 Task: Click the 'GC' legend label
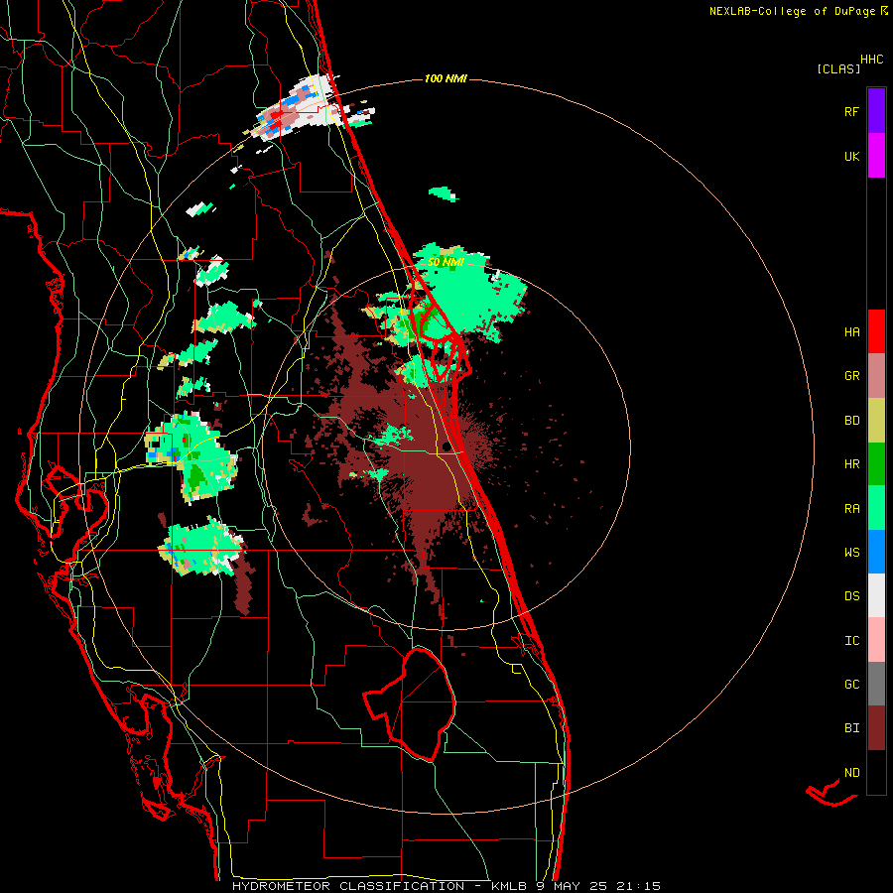coord(851,685)
